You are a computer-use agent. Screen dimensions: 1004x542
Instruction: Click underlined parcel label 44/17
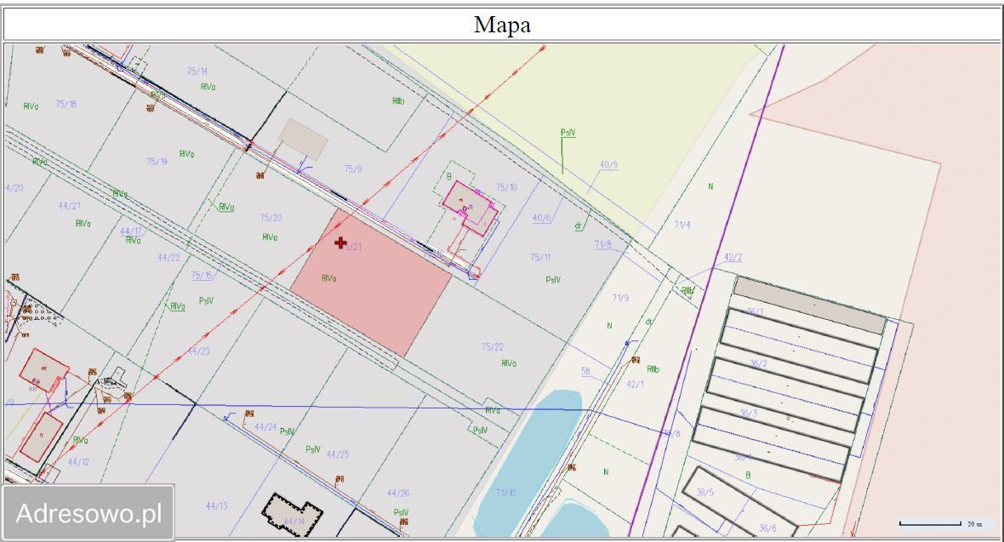[x=131, y=231]
